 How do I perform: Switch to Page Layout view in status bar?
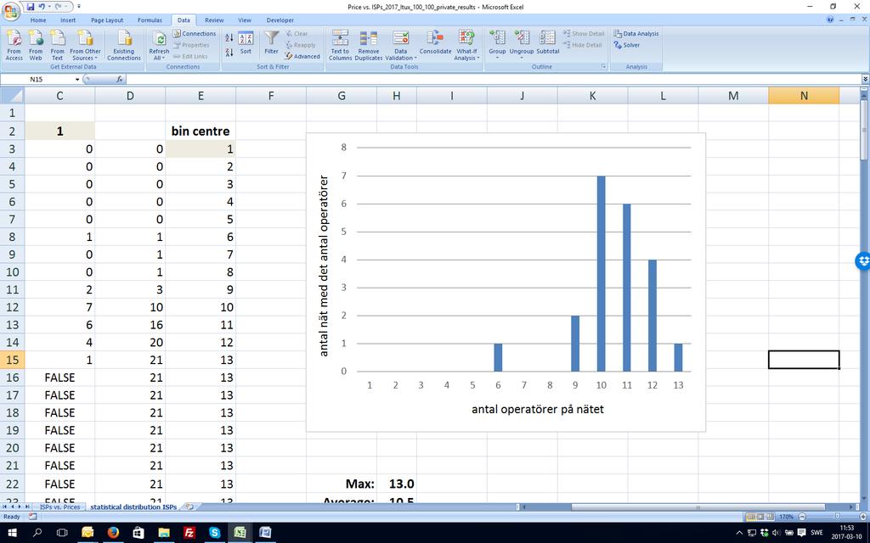pyautogui.click(x=760, y=517)
